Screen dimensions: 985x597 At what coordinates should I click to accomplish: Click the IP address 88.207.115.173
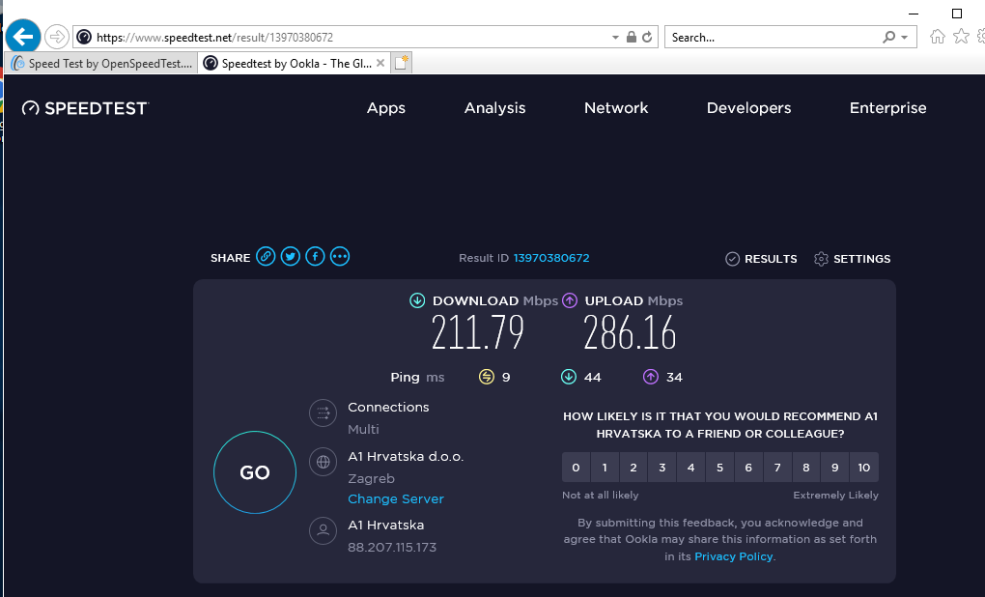pos(392,548)
